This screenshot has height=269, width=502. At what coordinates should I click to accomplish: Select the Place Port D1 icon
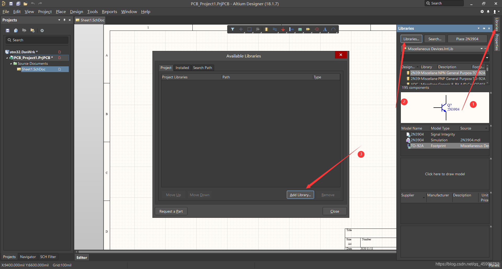pos(308,29)
